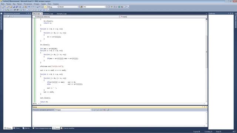Open the Сервис menu
237x133 pixels.
(x=43, y=4)
